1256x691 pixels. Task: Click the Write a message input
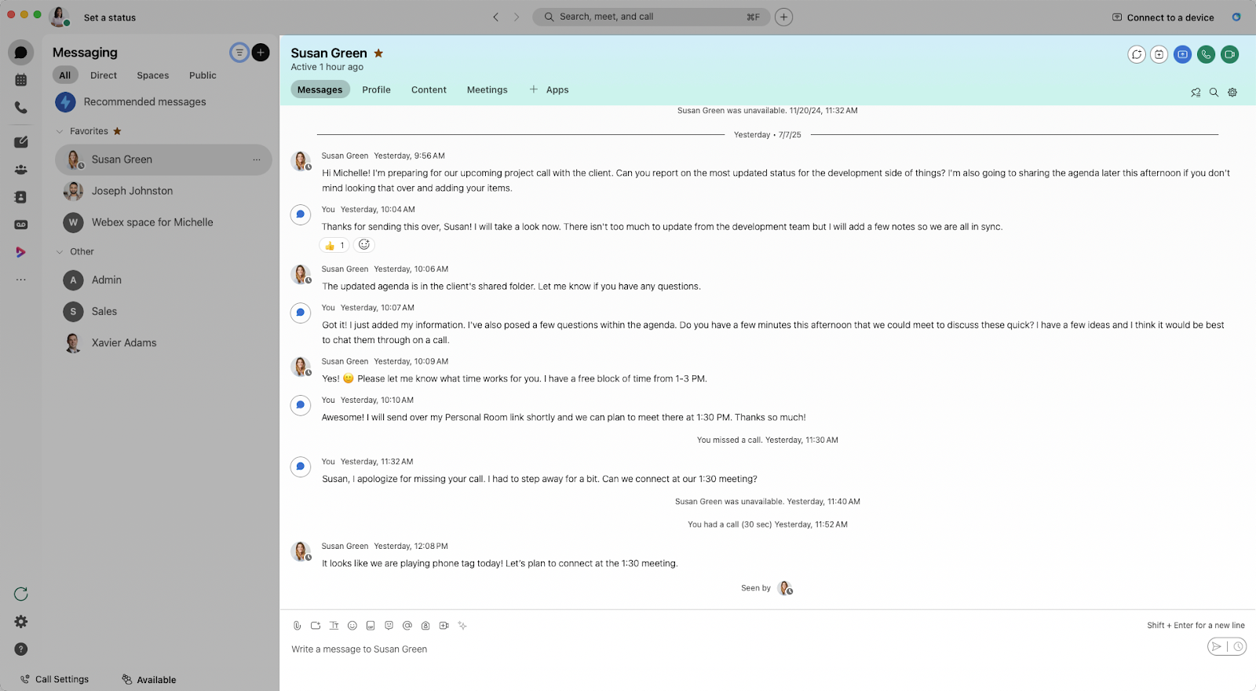(744, 649)
